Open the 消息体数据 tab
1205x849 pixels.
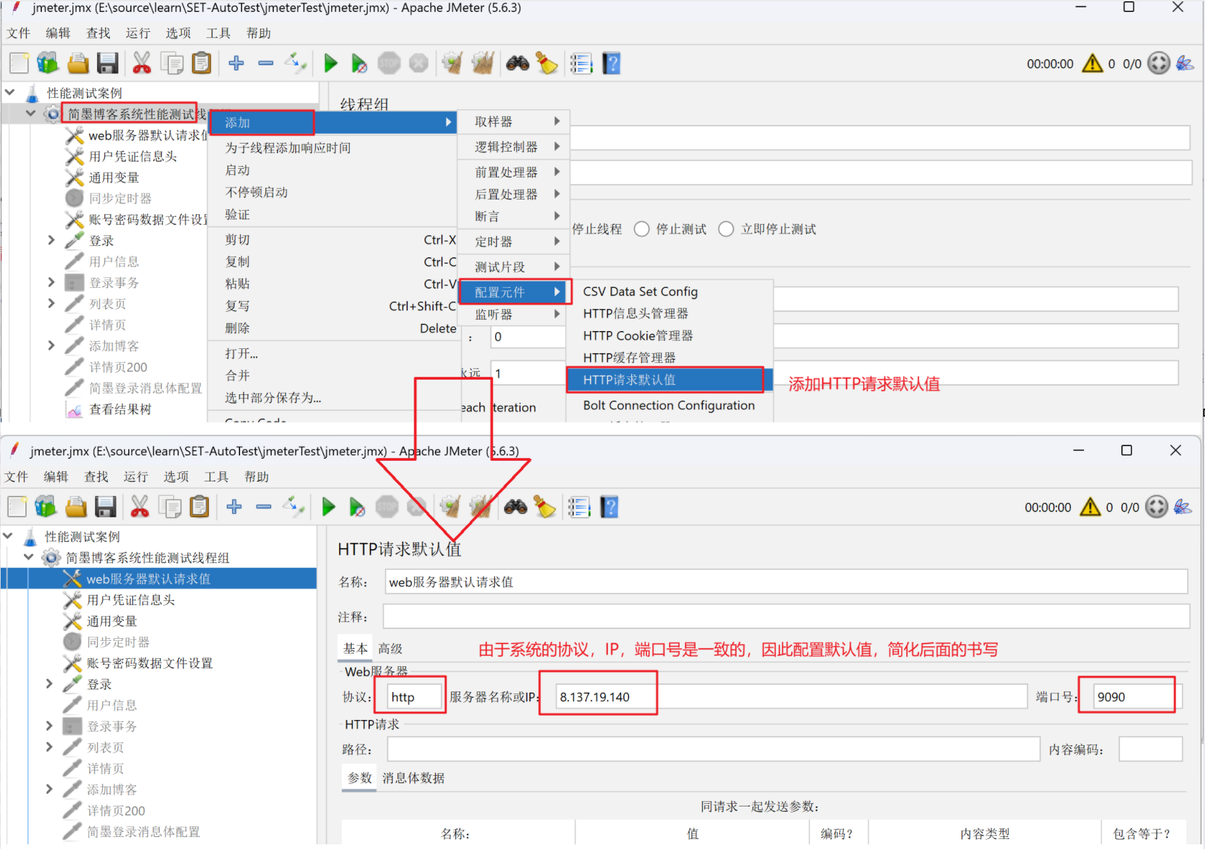point(413,777)
